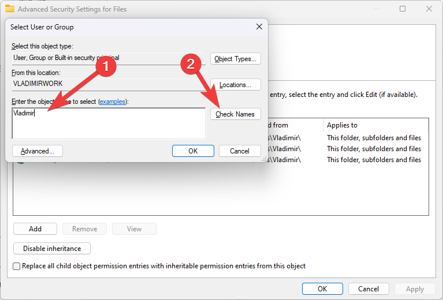
Task: Cancel the Advanced Security Settings window
Action: (x=368, y=289)
